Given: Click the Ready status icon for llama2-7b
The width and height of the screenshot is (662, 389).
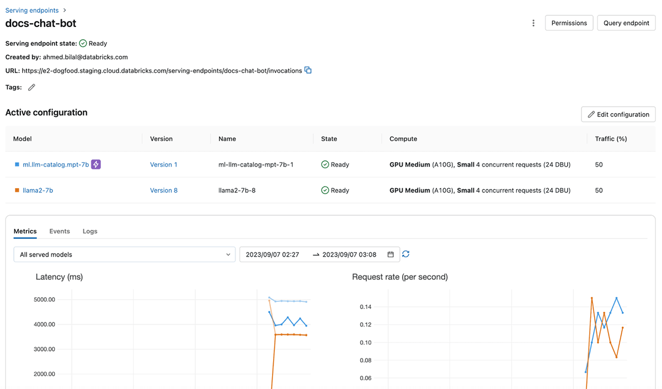Looking at the screenshot, I should 325,190.
